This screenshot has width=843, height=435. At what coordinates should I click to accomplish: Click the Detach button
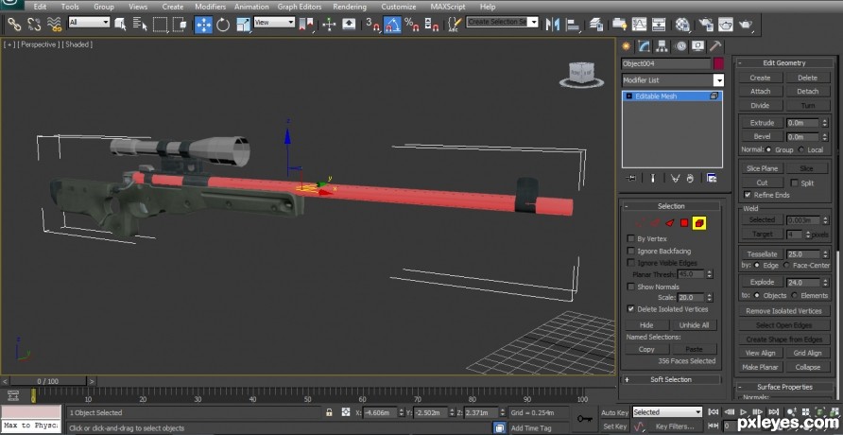[807, 92]
